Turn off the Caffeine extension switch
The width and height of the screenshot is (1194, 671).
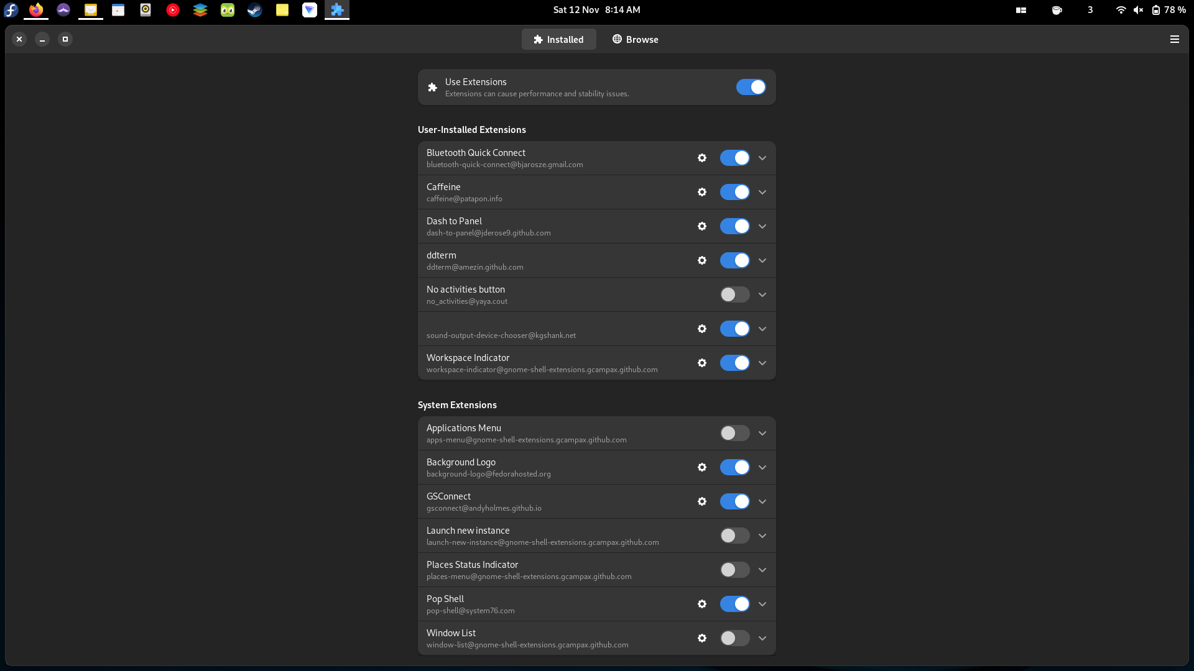point(734,192)
